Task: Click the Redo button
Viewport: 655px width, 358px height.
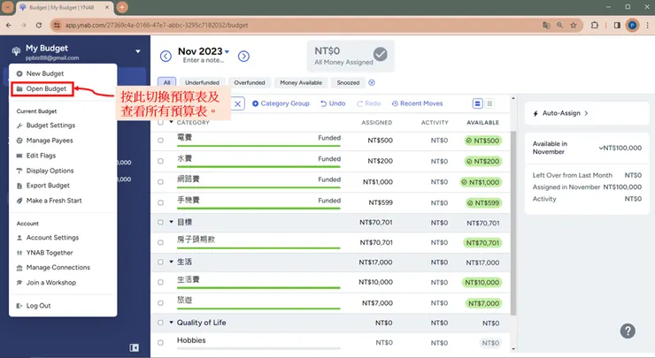Action: point(368,103)
